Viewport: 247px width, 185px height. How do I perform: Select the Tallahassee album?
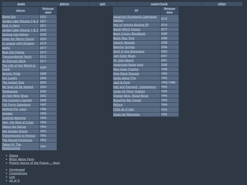pos(10,91)
